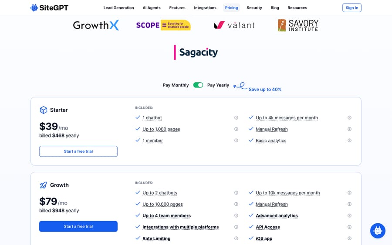Show info for Advanced analytics

pos(349,215)
